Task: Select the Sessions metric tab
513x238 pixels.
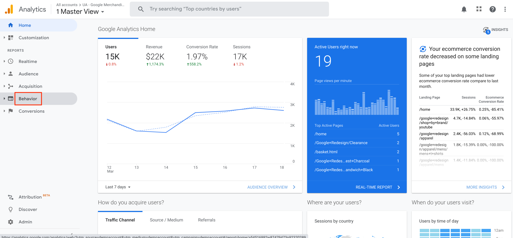Action: tap(242, 55)
